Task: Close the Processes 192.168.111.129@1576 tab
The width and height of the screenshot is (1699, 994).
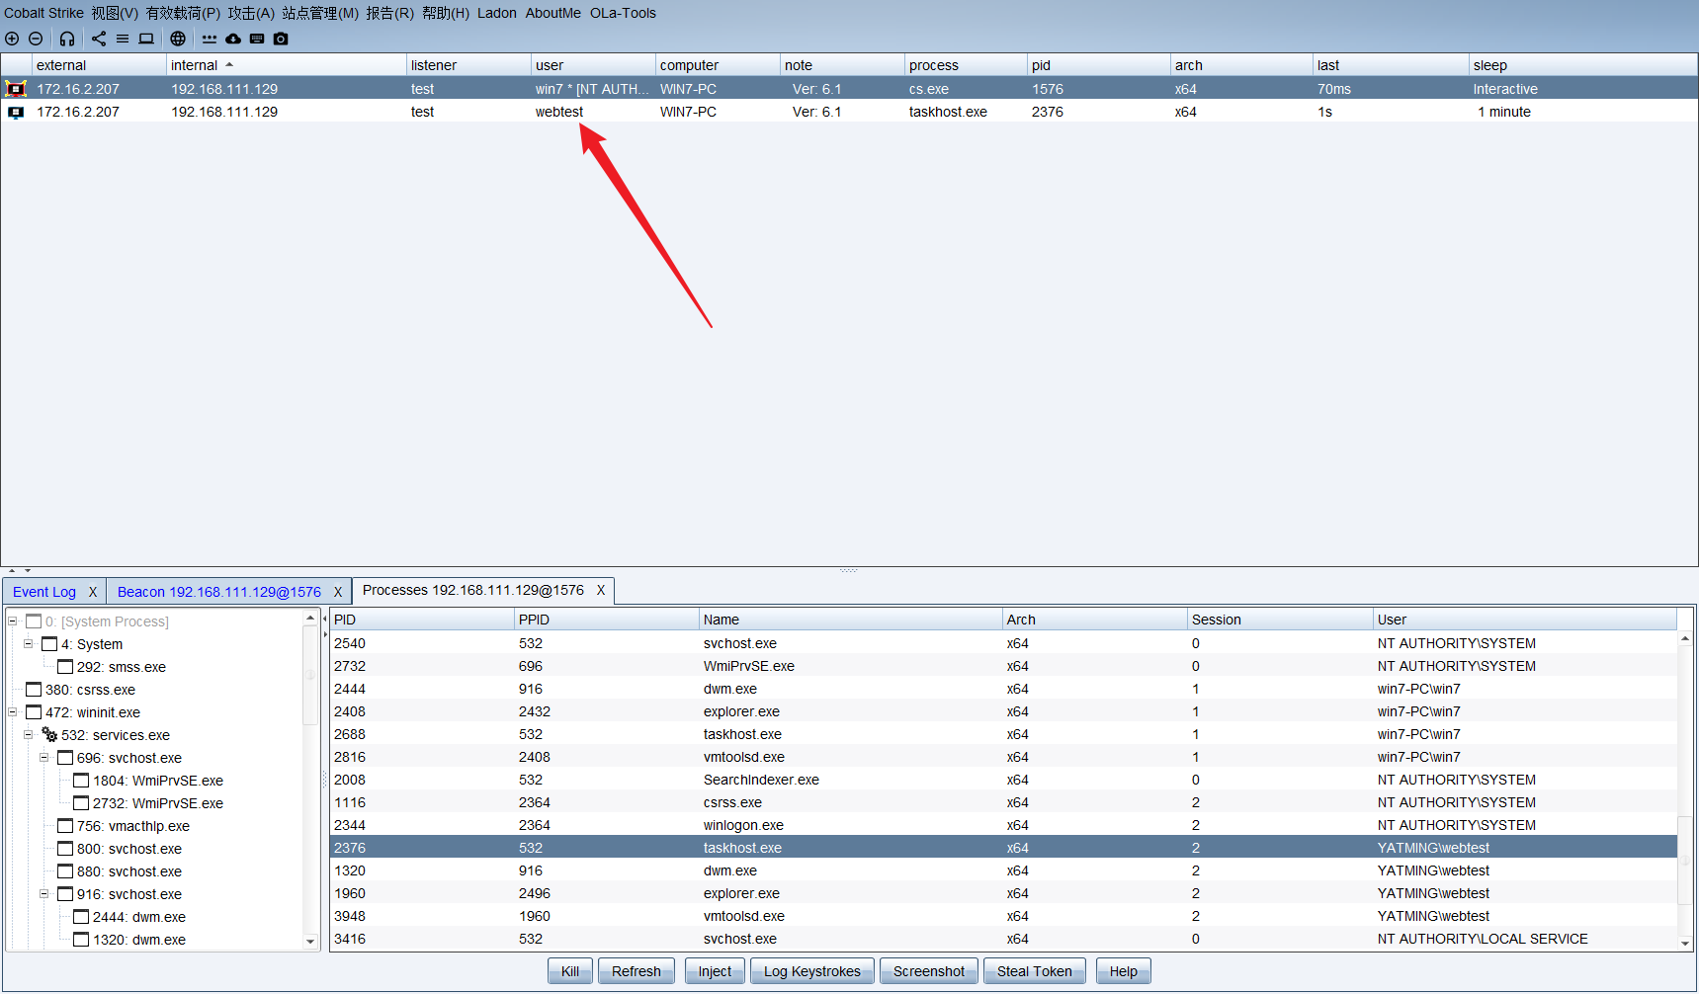Action: click(x=600, y=590)
